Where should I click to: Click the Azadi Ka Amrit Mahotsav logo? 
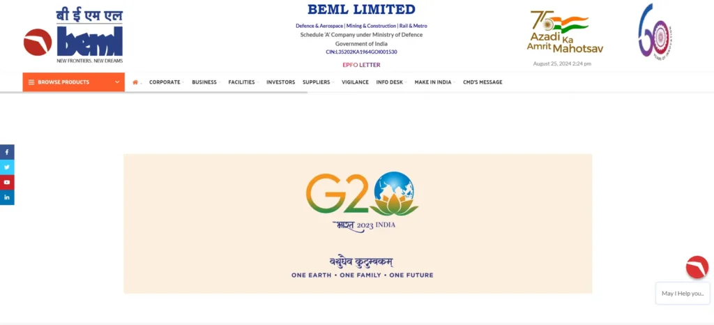coord(565,32)
